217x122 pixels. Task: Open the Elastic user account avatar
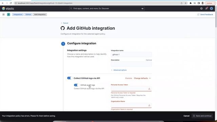tap(211, 8)
